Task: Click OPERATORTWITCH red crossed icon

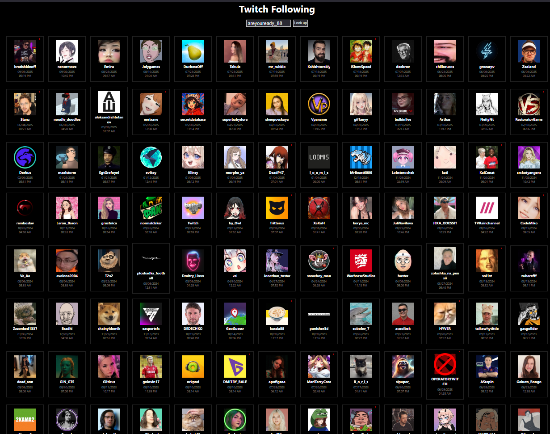Action: point(445,364)
